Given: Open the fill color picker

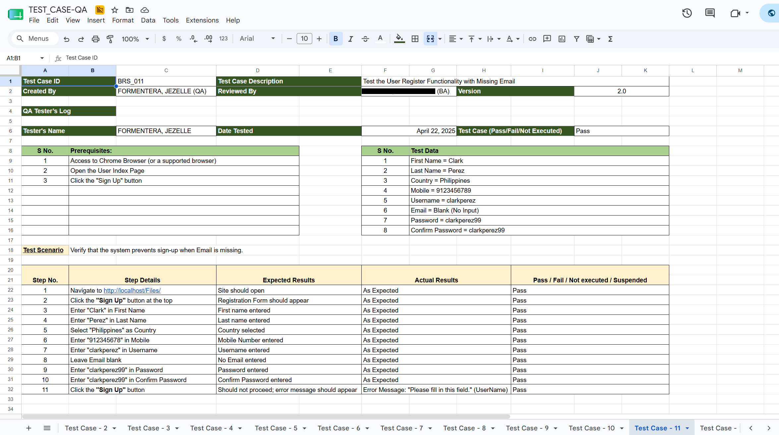Looking at the screenshot, I should (x=399, y=39).
